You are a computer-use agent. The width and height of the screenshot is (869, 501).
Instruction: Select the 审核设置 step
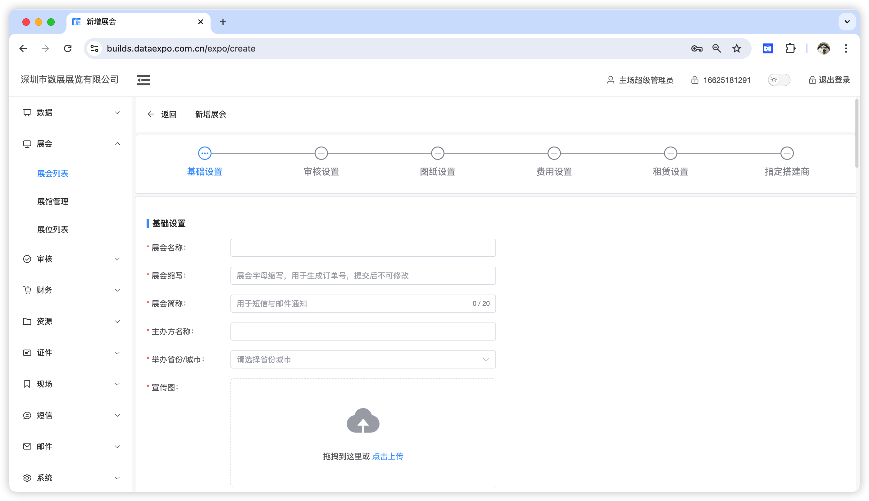pos(321,162)
